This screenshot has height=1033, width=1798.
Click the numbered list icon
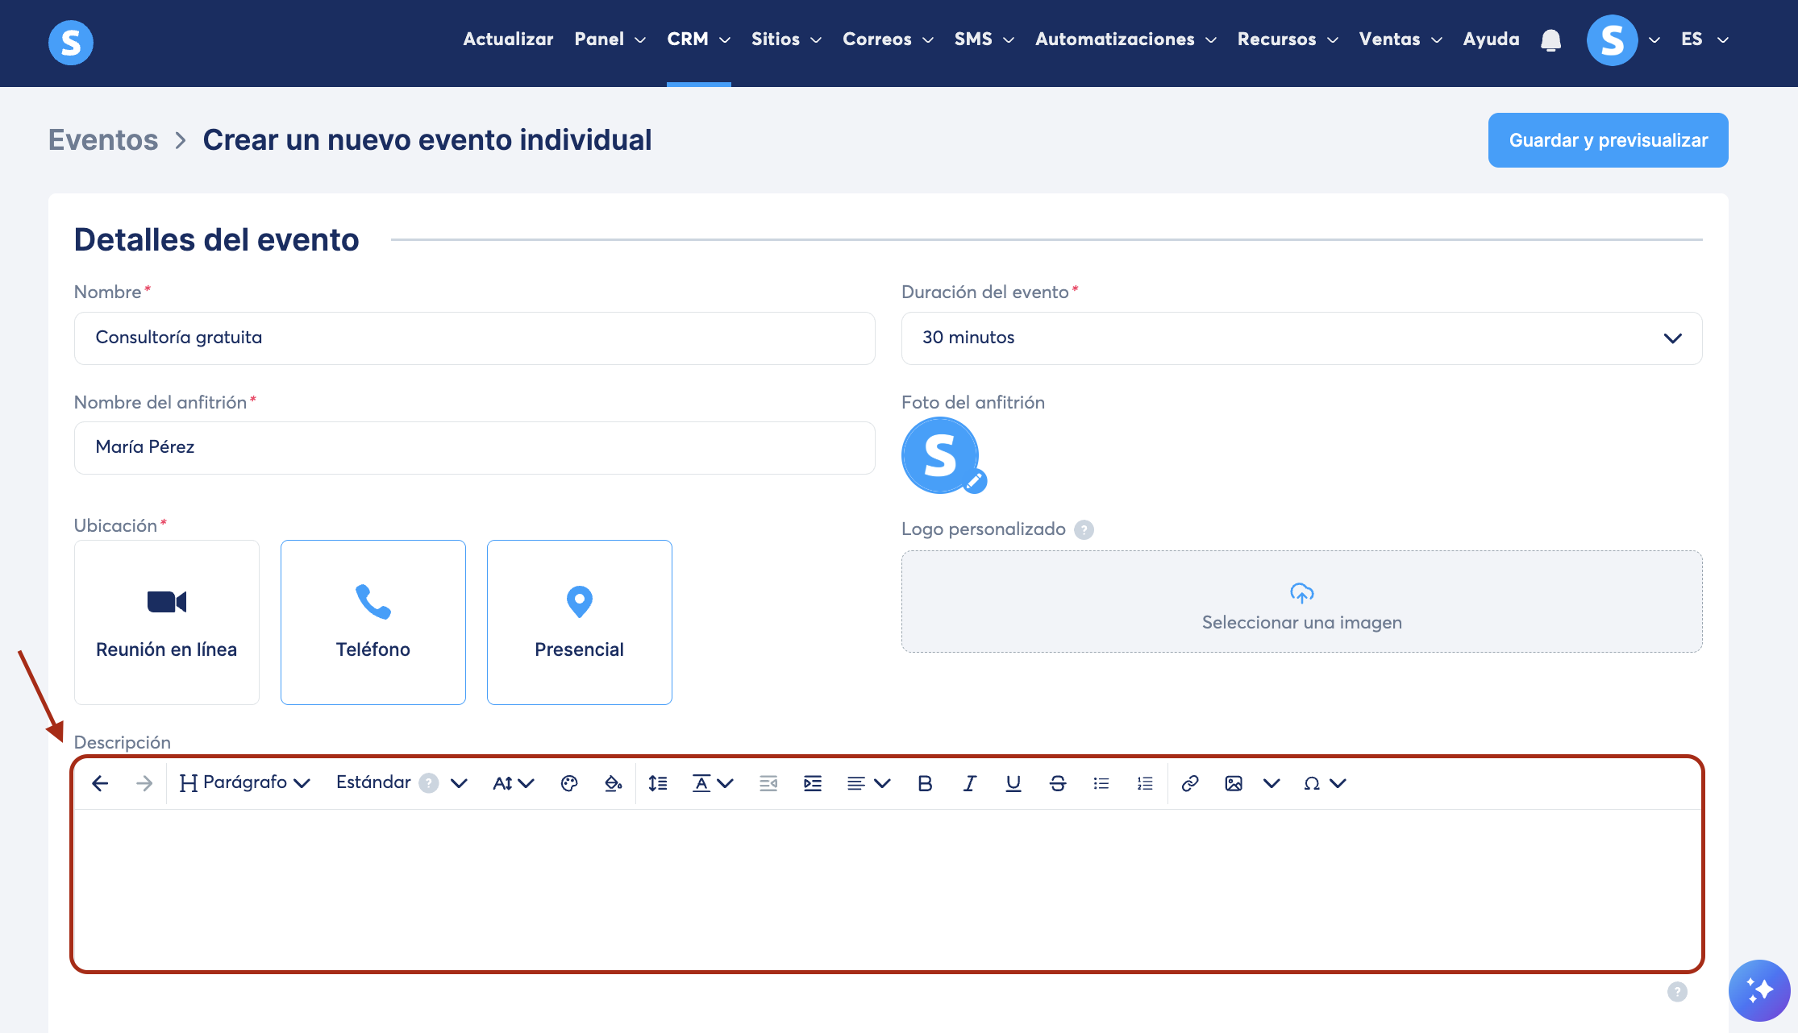(x=1145, y=783)
